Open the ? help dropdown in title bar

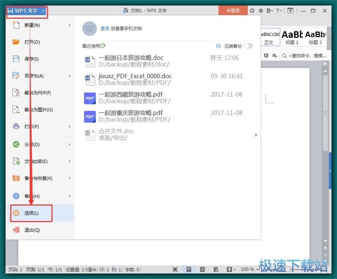click(x=279, y=10)
